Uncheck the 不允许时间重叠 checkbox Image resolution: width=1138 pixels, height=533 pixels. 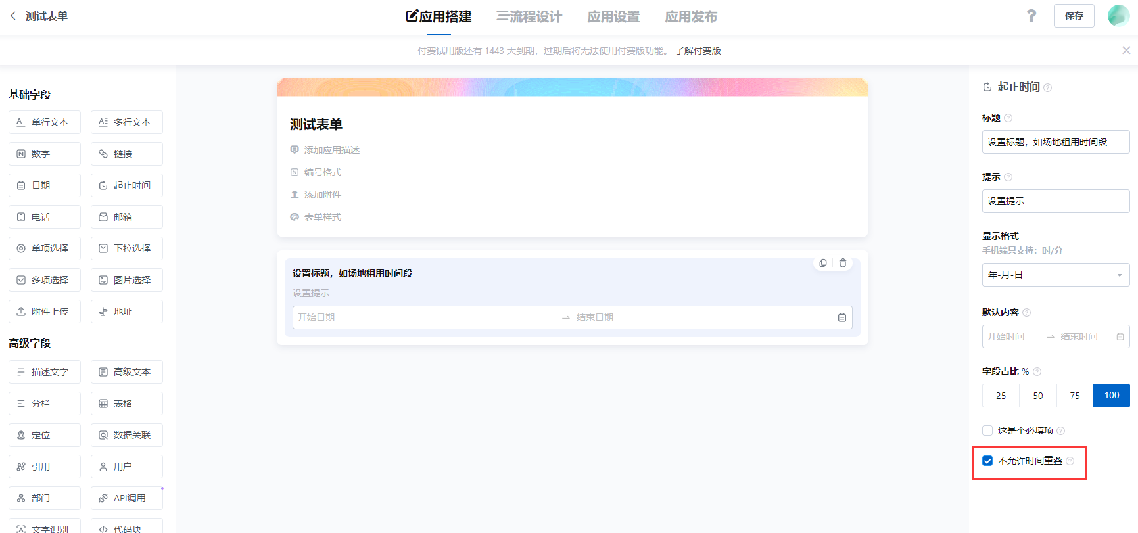[x=987, y=461]
